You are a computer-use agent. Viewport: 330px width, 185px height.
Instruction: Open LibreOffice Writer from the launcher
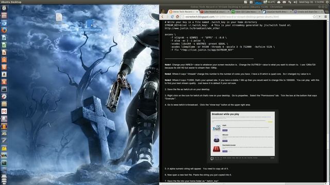coord(4,38)
